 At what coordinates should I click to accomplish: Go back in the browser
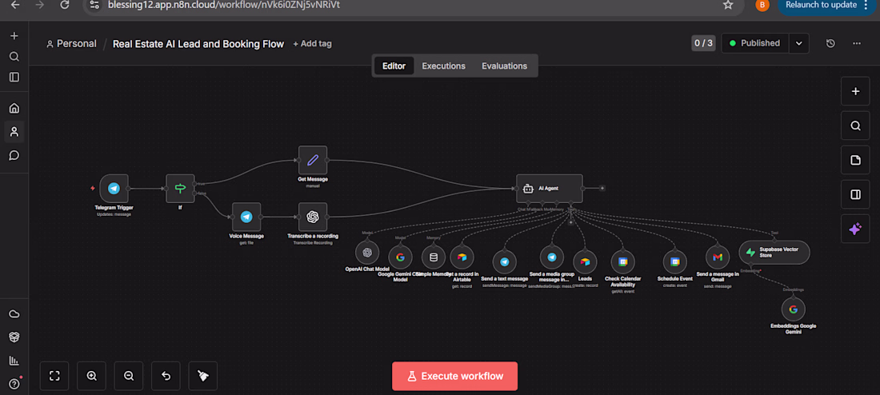coord(15,5)
